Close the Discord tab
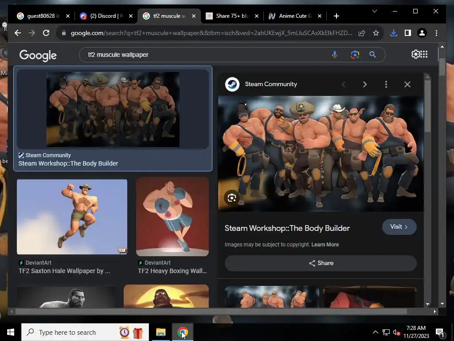Image resolution: width=454 pixels, height=341 pixels. (x=131, y=16)
